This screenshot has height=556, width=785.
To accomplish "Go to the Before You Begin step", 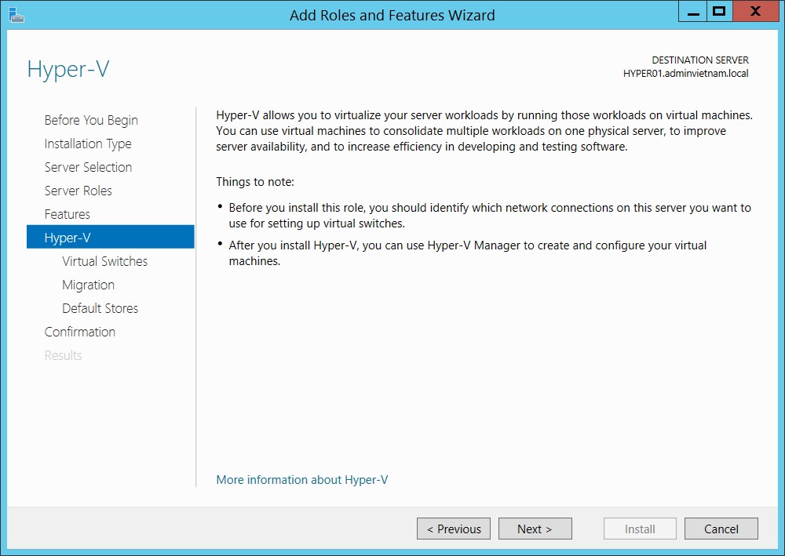I will (91, 120).
